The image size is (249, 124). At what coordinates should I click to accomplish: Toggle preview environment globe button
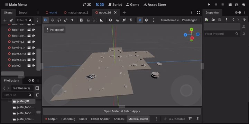click(x=147, y=20)
